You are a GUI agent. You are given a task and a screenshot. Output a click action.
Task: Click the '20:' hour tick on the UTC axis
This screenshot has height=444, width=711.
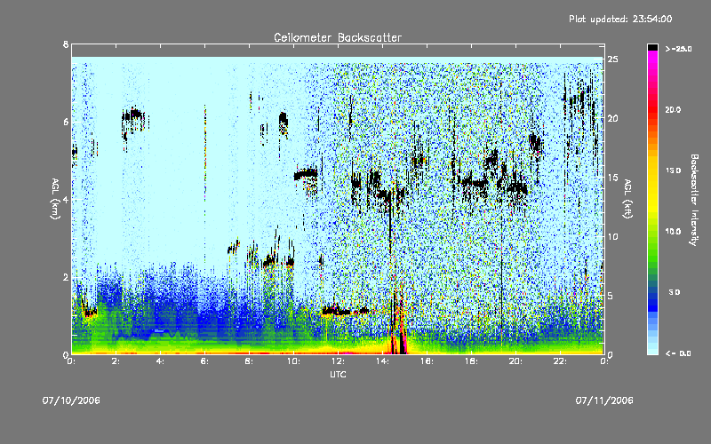click(515, 361)
